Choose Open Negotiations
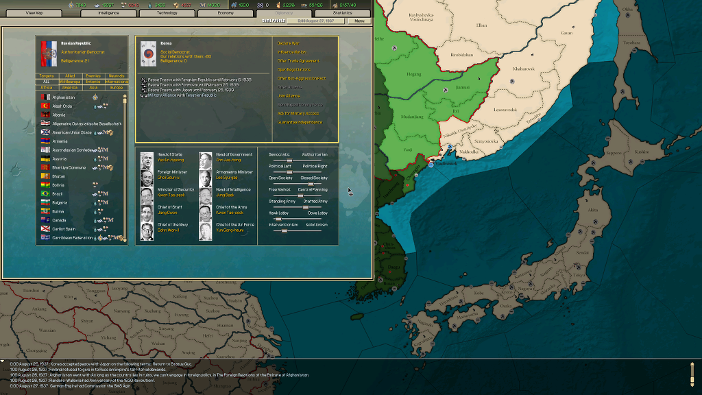Screen dimensions: 702x395 (x=293, y=69)
